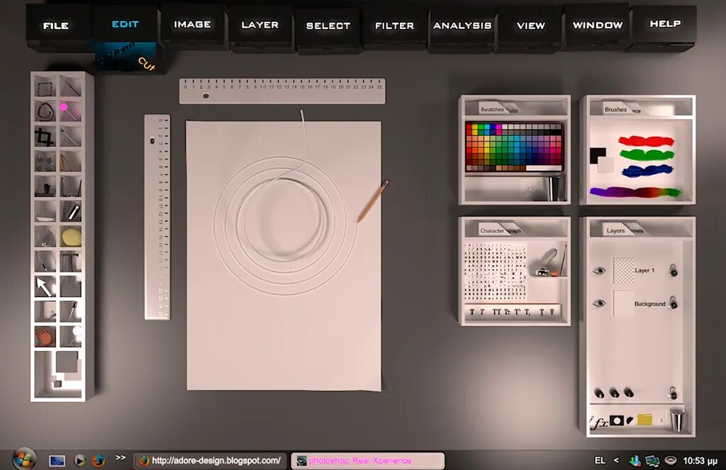Viewport: 726px width, 470px height.
Task: Open the adore-design.blogspot.com taskbar window
Action: pyautogui.click(x=210, y=461)
